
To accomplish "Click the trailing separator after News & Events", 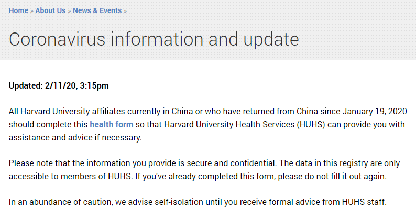I will (x=125, y=10).
